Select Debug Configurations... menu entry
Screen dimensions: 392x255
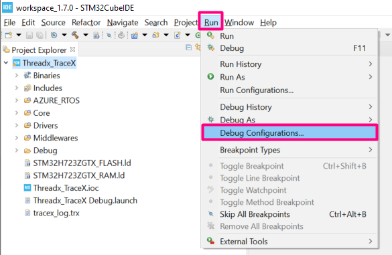289,133
